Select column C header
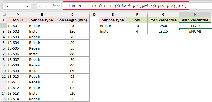 click(x=72, y=14)
